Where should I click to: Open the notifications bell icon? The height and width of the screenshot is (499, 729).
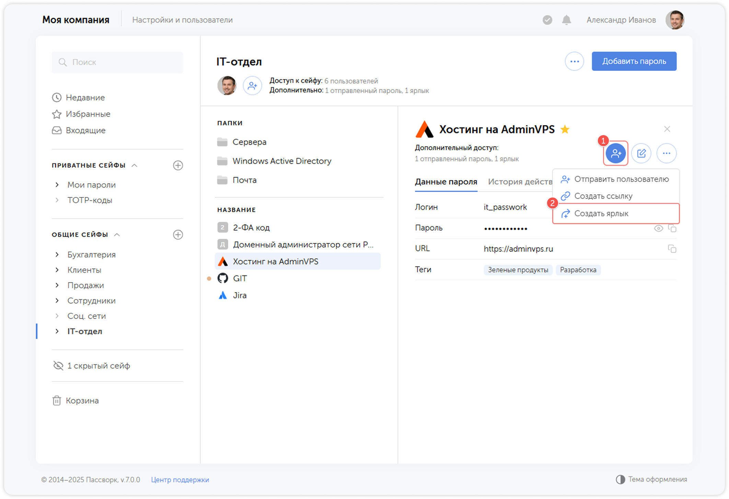[x=566, y=20]
